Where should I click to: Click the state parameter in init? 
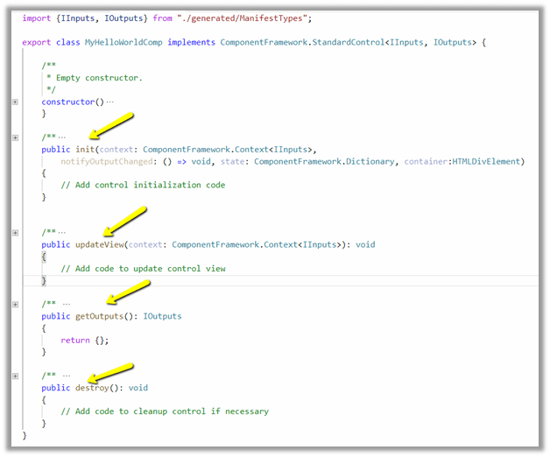(233, 162)
